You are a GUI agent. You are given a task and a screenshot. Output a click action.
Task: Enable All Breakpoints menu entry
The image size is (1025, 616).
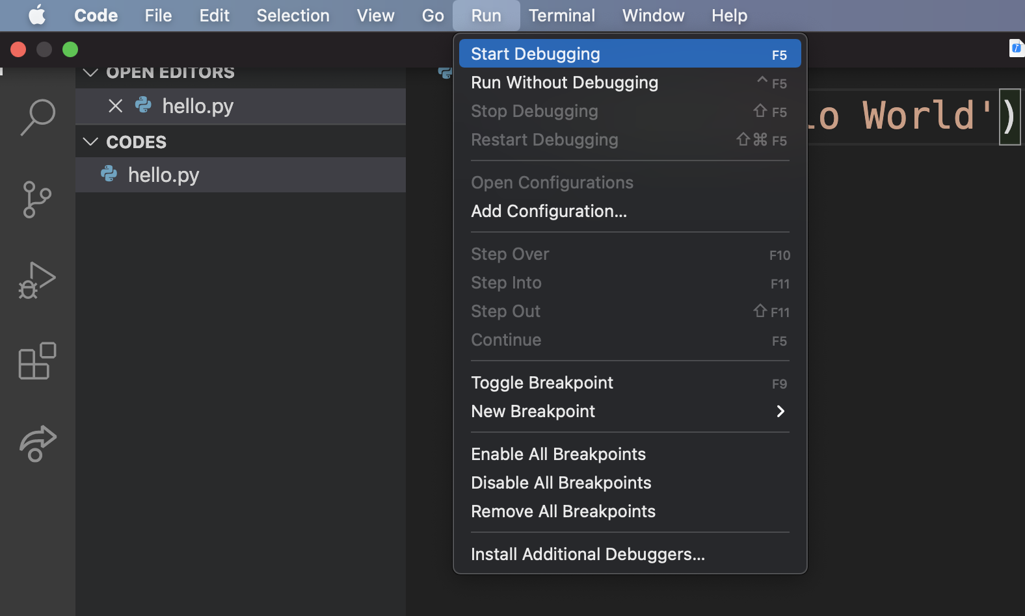pyautogui.click(x=558, y=454)
